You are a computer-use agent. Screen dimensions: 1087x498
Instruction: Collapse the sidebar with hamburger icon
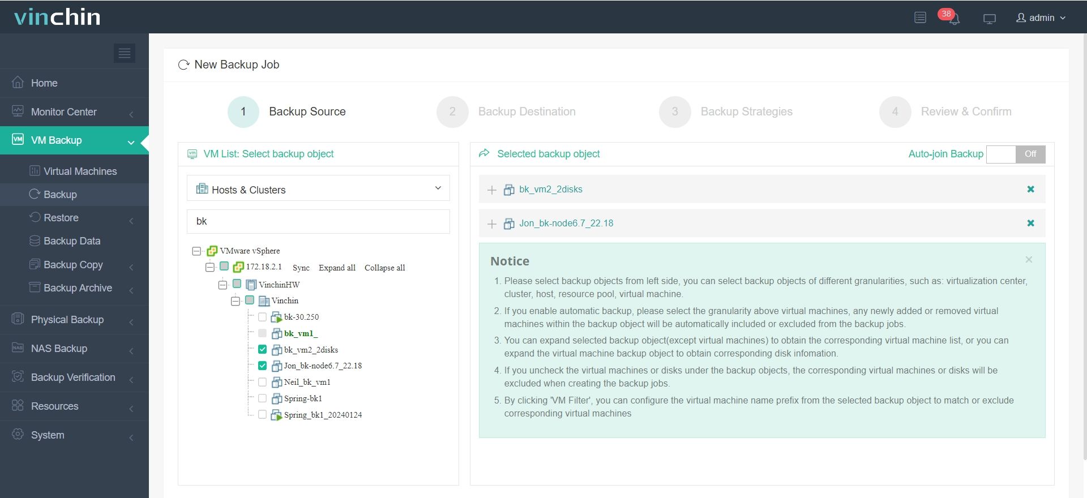125,53
